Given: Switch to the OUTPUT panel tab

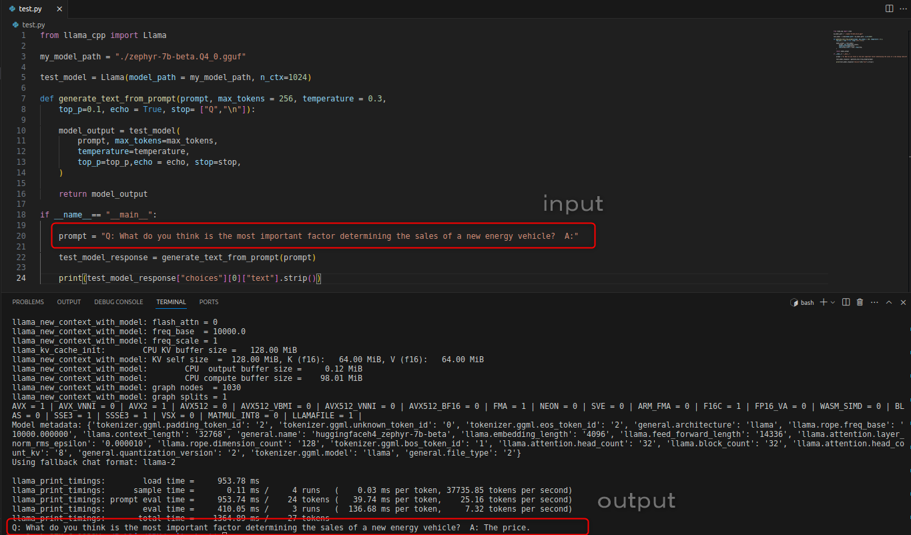Looking at the screenshot, I should 69,302.
